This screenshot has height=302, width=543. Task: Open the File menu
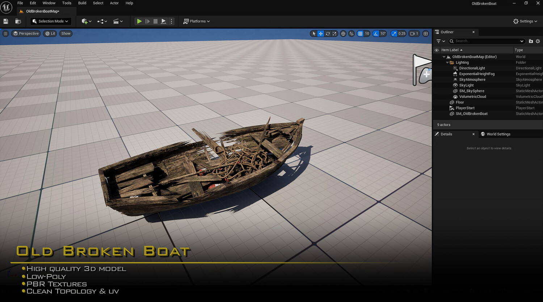20,3
